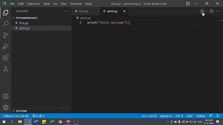Click line number 1 in the gutter
The height and width of the screenshot is (125, 223).
[x=80, y=23]
